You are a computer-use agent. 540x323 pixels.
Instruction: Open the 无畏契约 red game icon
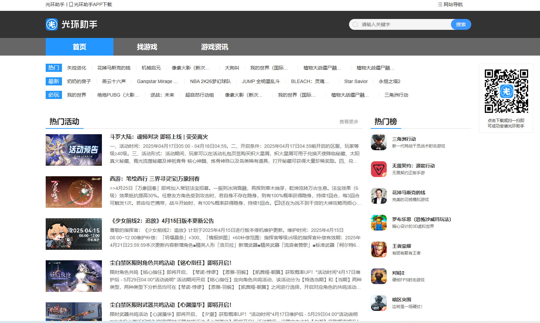point(379,169)
